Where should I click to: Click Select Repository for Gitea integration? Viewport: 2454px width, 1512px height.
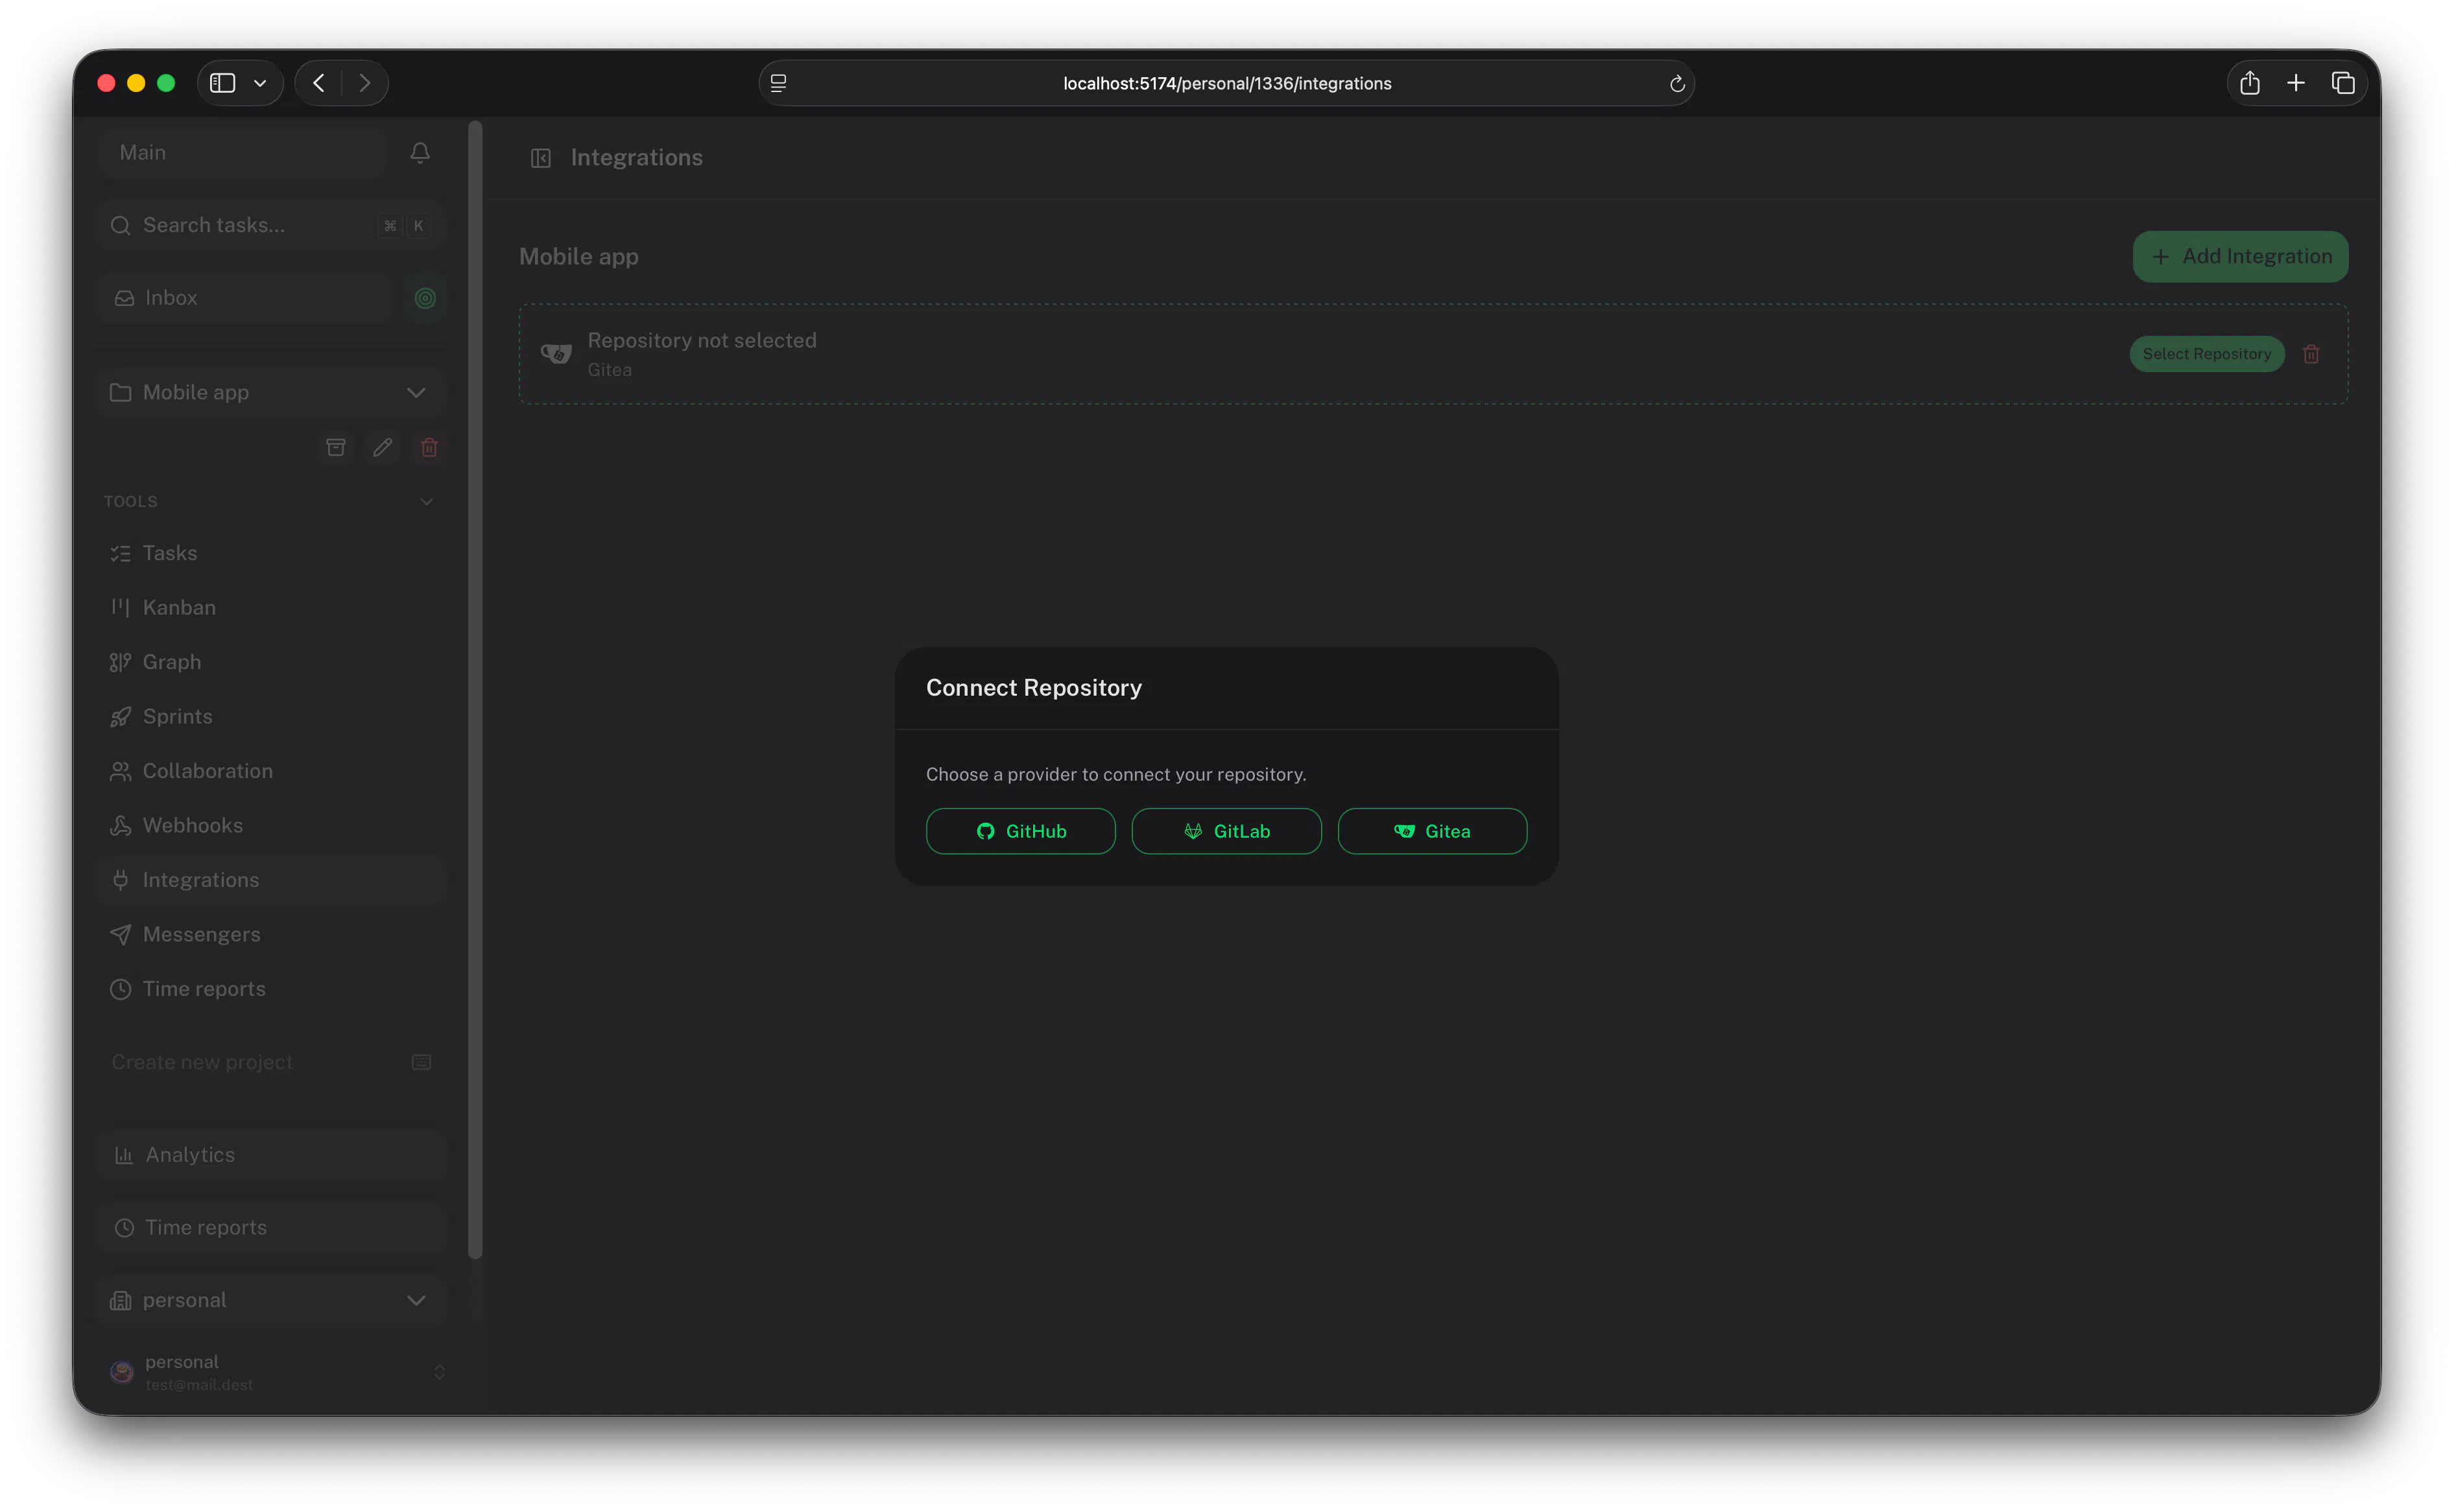click(x=2206, y=354)
